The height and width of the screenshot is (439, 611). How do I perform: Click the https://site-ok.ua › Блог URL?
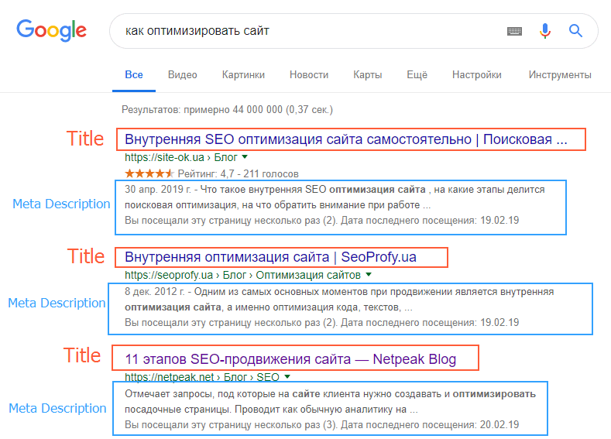[180, 157]
